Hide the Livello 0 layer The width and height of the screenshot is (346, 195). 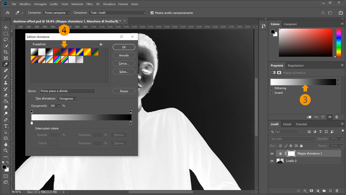point(272,161)
